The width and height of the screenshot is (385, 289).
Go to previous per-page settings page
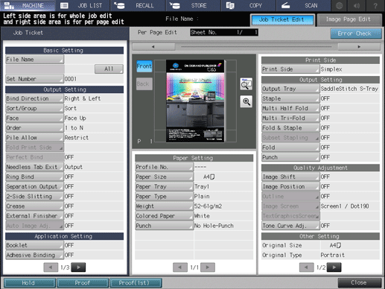(x=307, y=267)
